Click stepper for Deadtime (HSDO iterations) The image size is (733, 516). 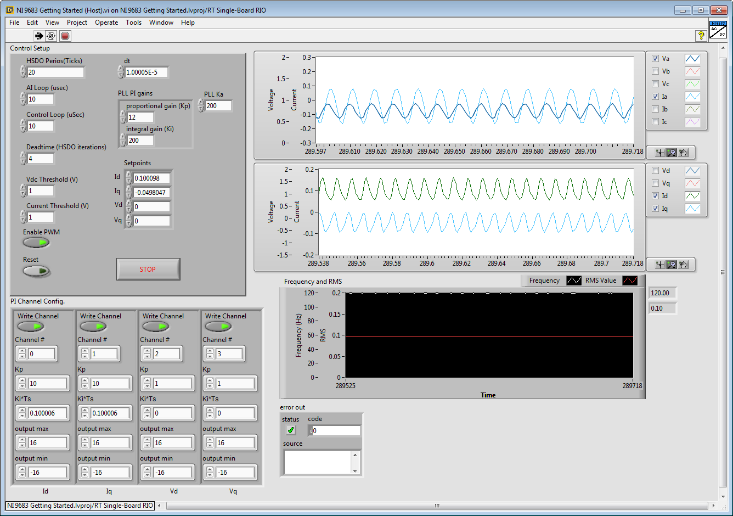(23, 158)
